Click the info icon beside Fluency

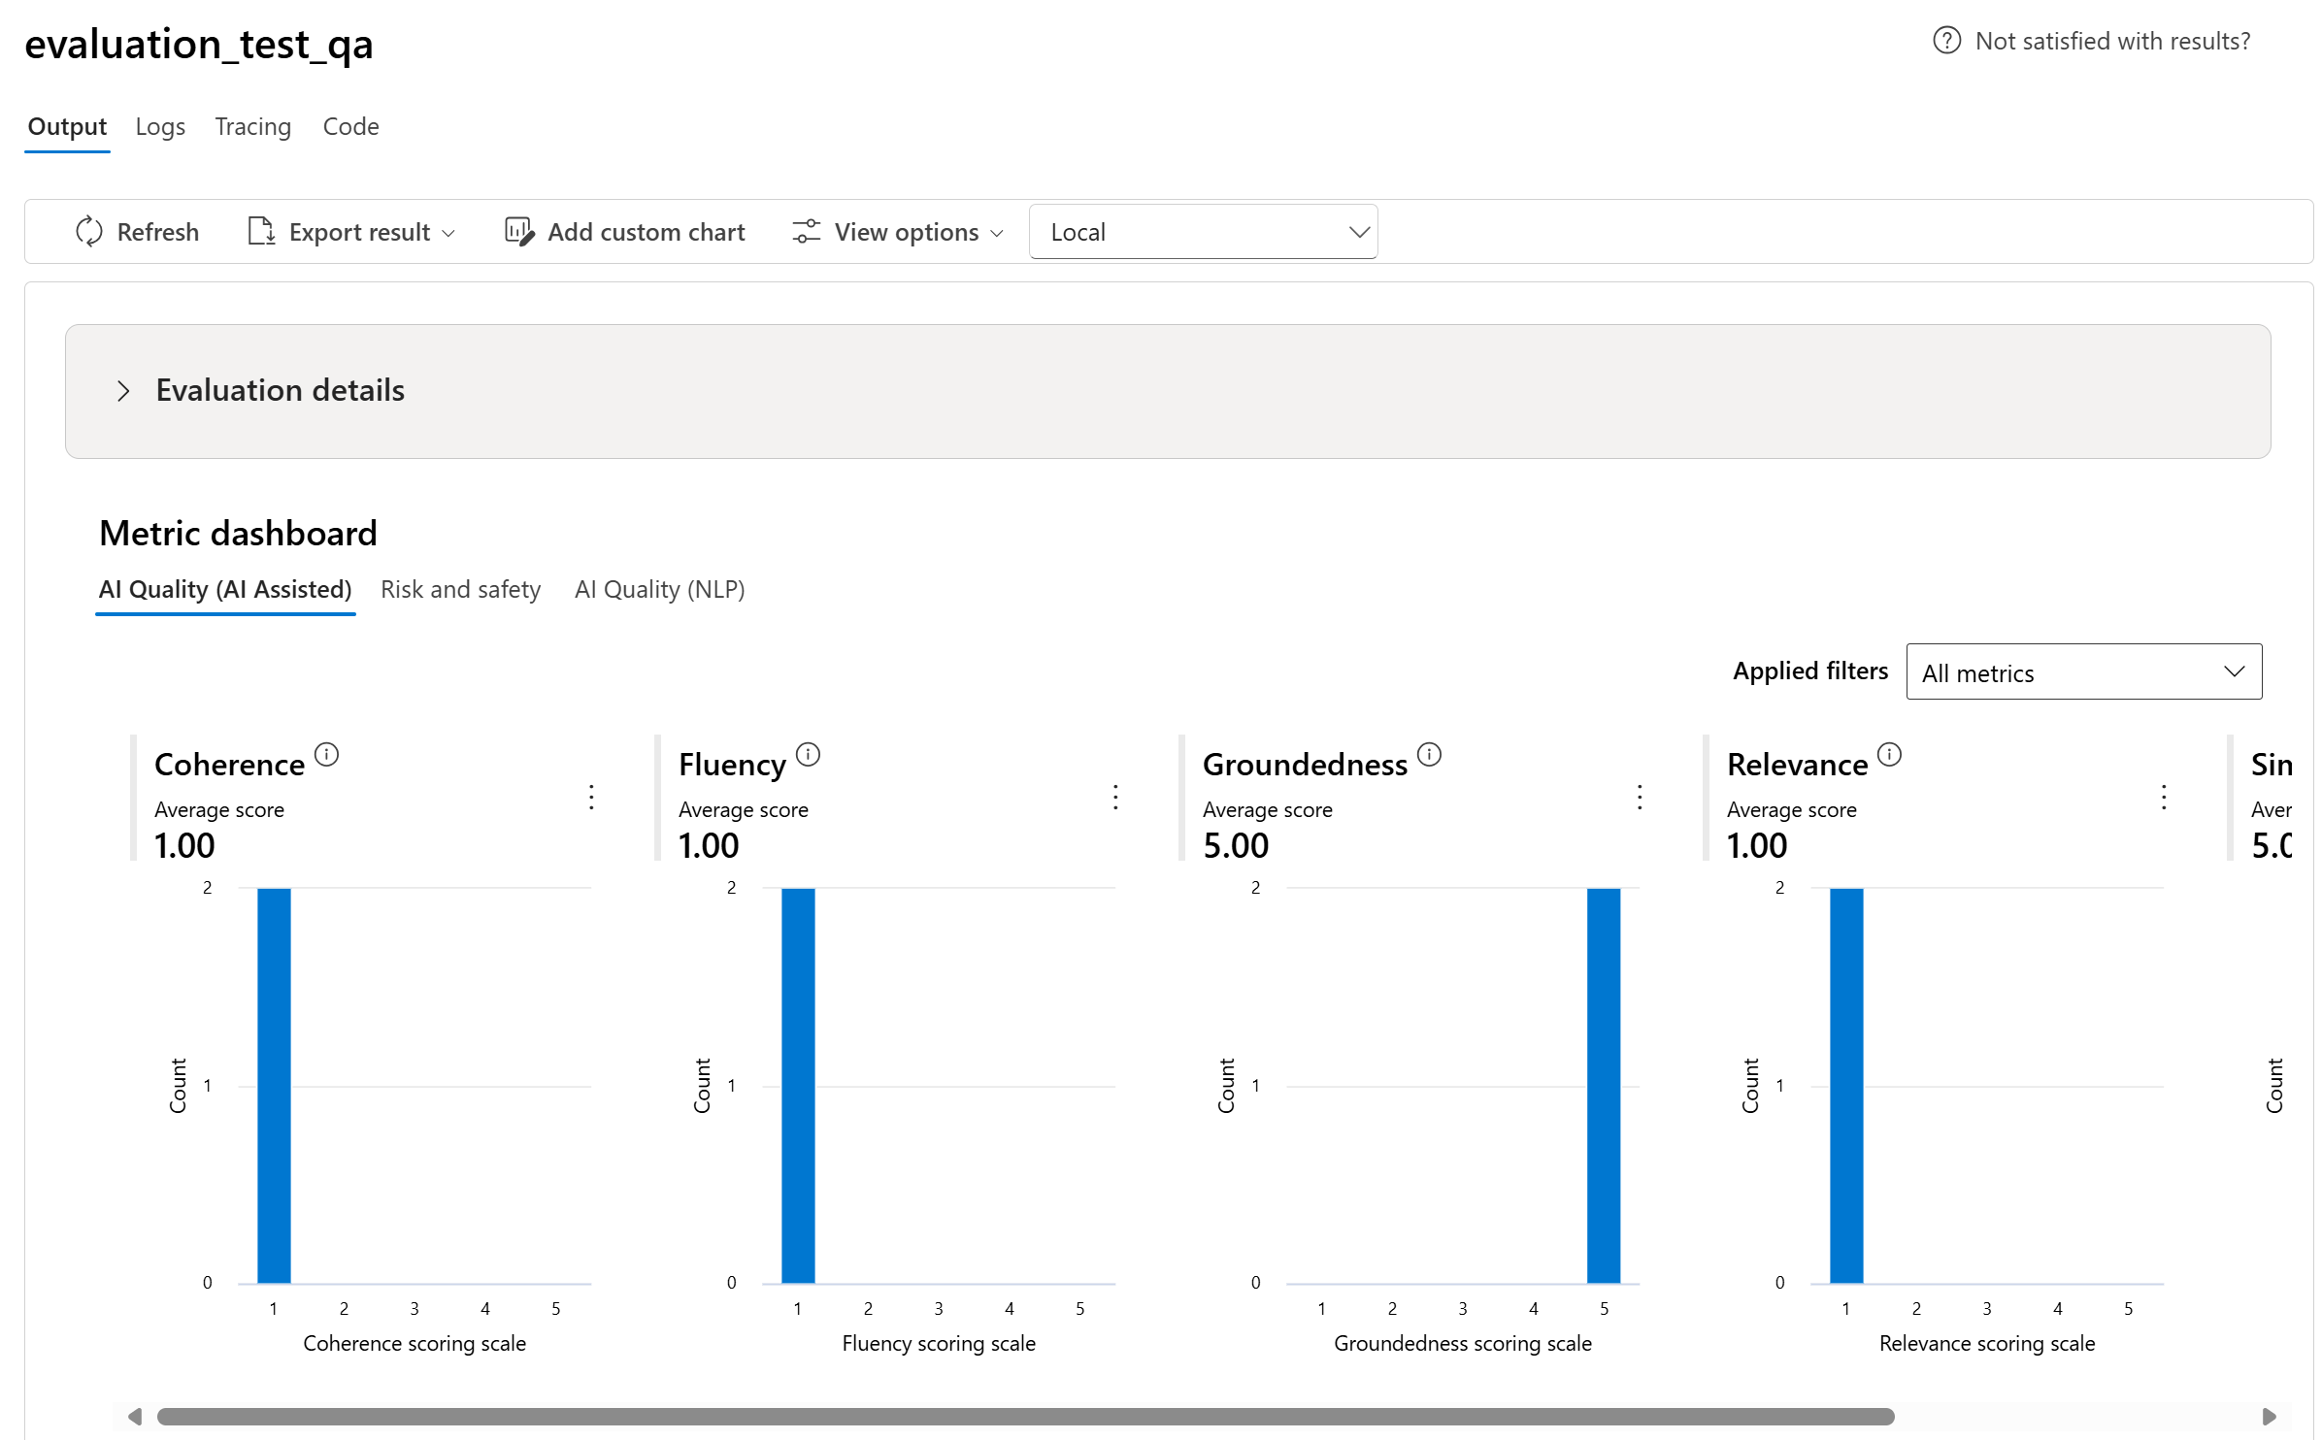809,754
